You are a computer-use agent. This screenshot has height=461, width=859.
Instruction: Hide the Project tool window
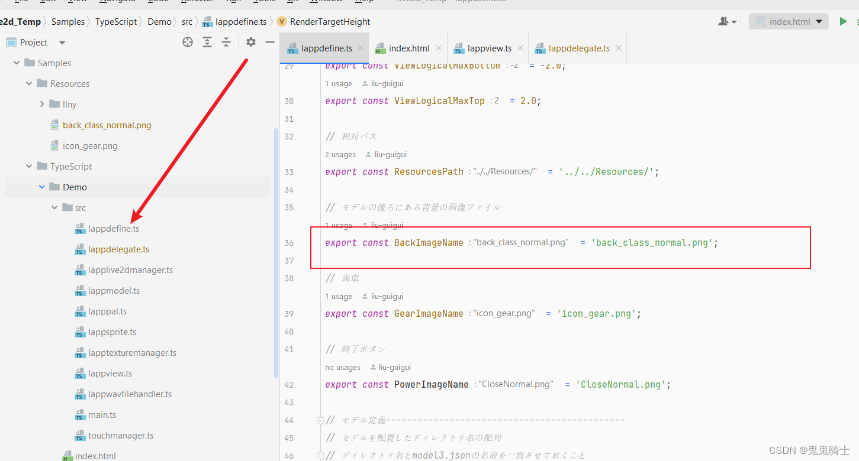click(270, 42)
